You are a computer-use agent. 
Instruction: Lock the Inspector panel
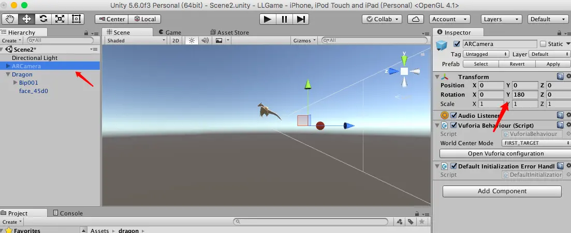click(560, 33)
